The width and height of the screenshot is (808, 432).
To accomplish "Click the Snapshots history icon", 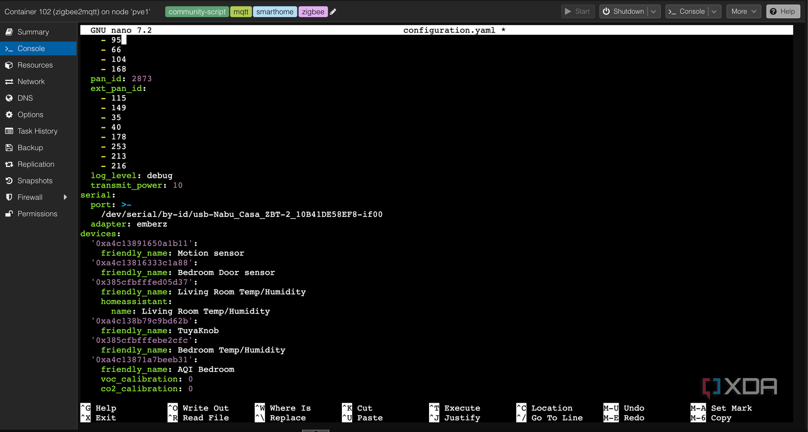I will tap(9, 181).
